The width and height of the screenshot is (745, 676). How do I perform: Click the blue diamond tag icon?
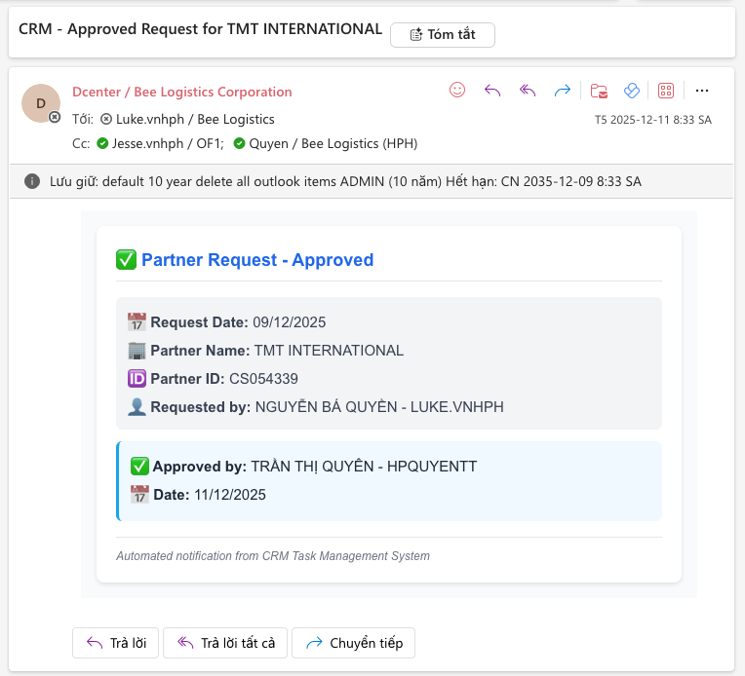point(632,91)
